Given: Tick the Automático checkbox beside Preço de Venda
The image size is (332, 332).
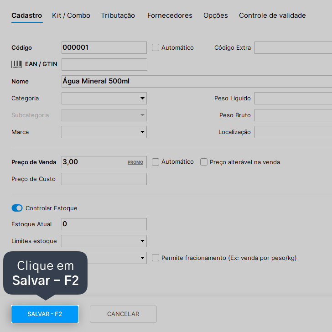Looking at the screenshot, I should [x=156, y=162].
